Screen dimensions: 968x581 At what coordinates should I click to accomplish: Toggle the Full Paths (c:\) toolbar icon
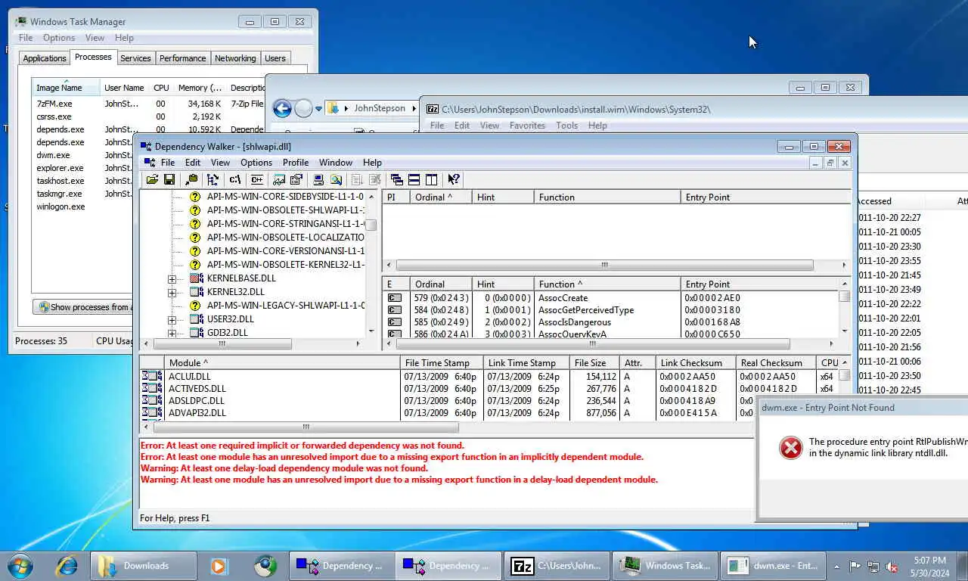pyautogui.click(x=235, y=179)
